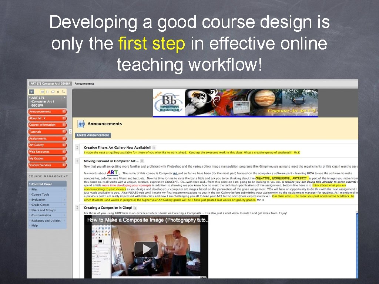Click the Add Menu Item plus icon
The height and width of the screenshot is (284, 379).
[x=31, y=92]
